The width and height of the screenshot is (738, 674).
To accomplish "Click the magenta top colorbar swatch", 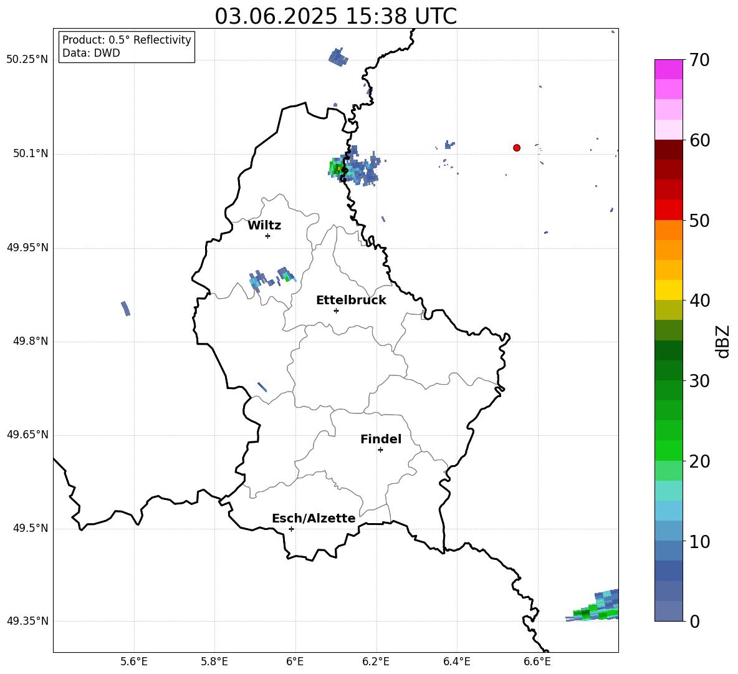I will pyautogui.click(x=668, y=69).
